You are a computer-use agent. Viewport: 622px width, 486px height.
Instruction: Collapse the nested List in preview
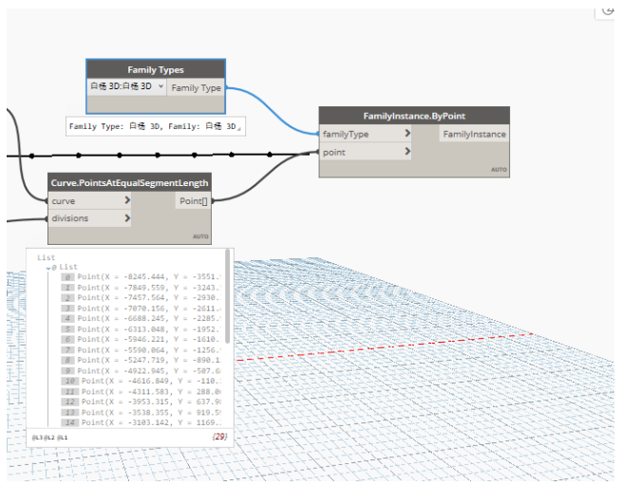48,268
